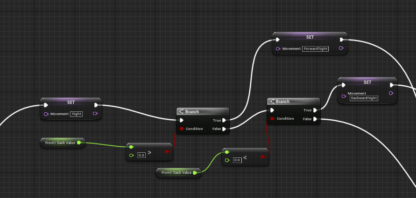Open the Movement dropdown showing Right

tap(76, 114)
